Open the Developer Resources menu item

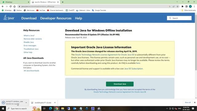coord(56,18)
